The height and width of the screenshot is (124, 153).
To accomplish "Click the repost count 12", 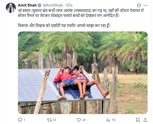I will click(x=54, y=120).
